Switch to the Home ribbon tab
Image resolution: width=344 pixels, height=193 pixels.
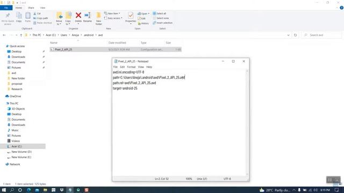(19, 8)
